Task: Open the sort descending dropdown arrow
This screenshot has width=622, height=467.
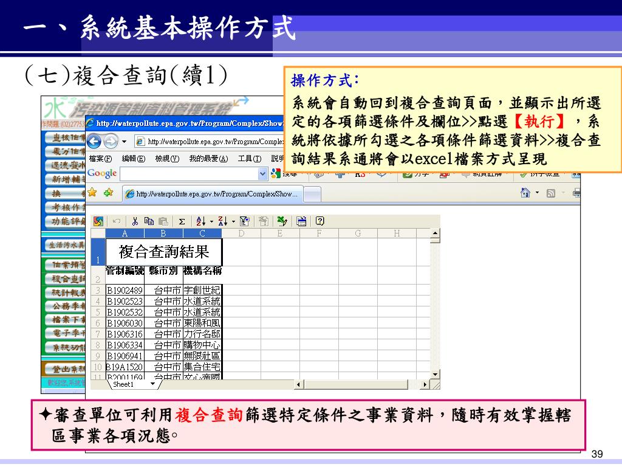Action: [233, 221]
